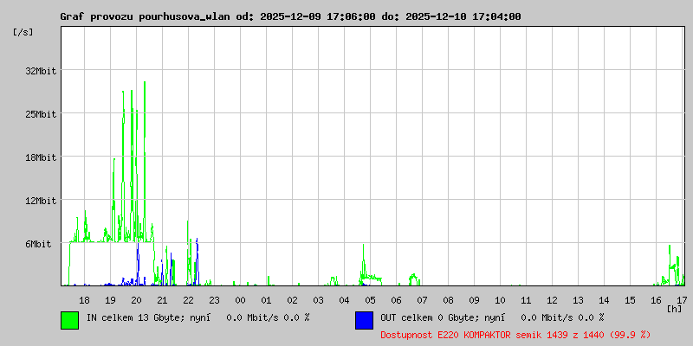This screenshot has width=693, height=346.
Task: Click hour label 15 on x-axis
Action: point(631,300)
